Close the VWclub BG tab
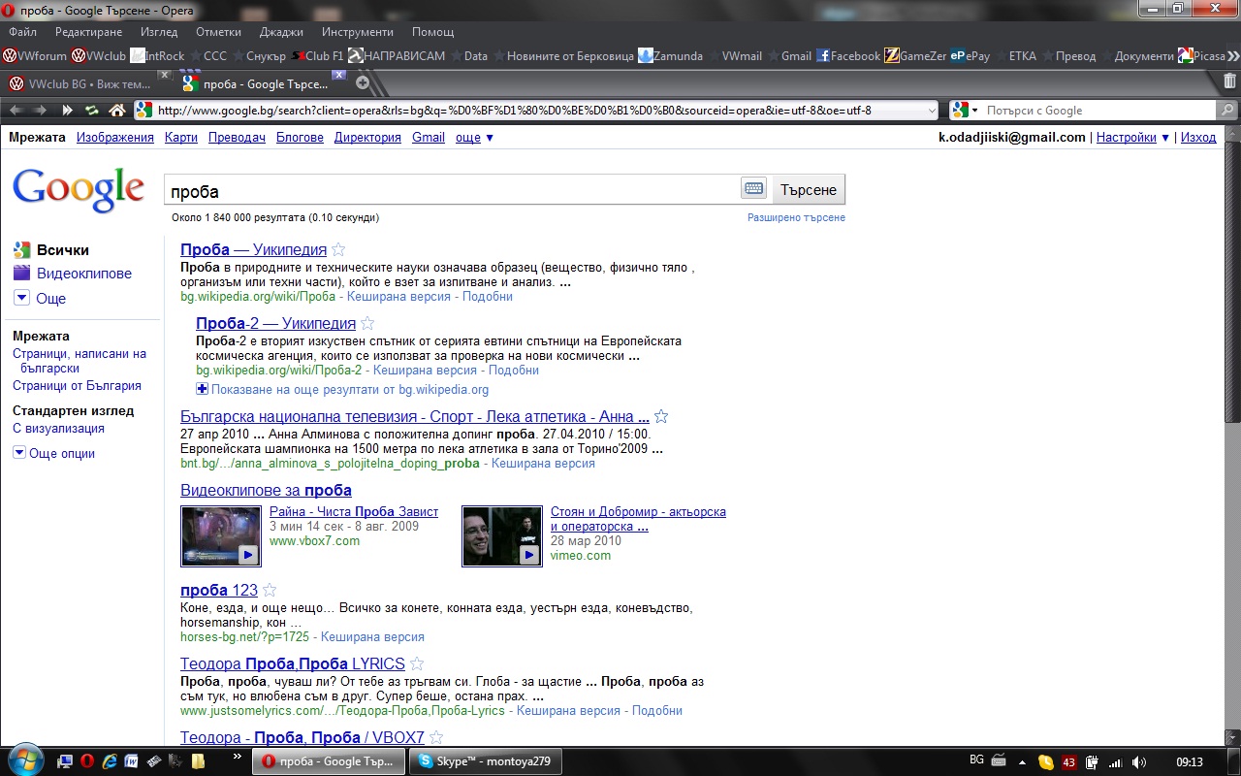The width and height of the screenshot is (1241, 776). (164, 75)
